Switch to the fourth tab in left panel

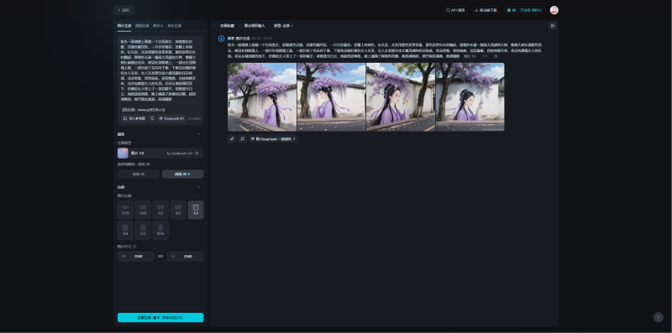pyautogui.click(x=175, y=26)
